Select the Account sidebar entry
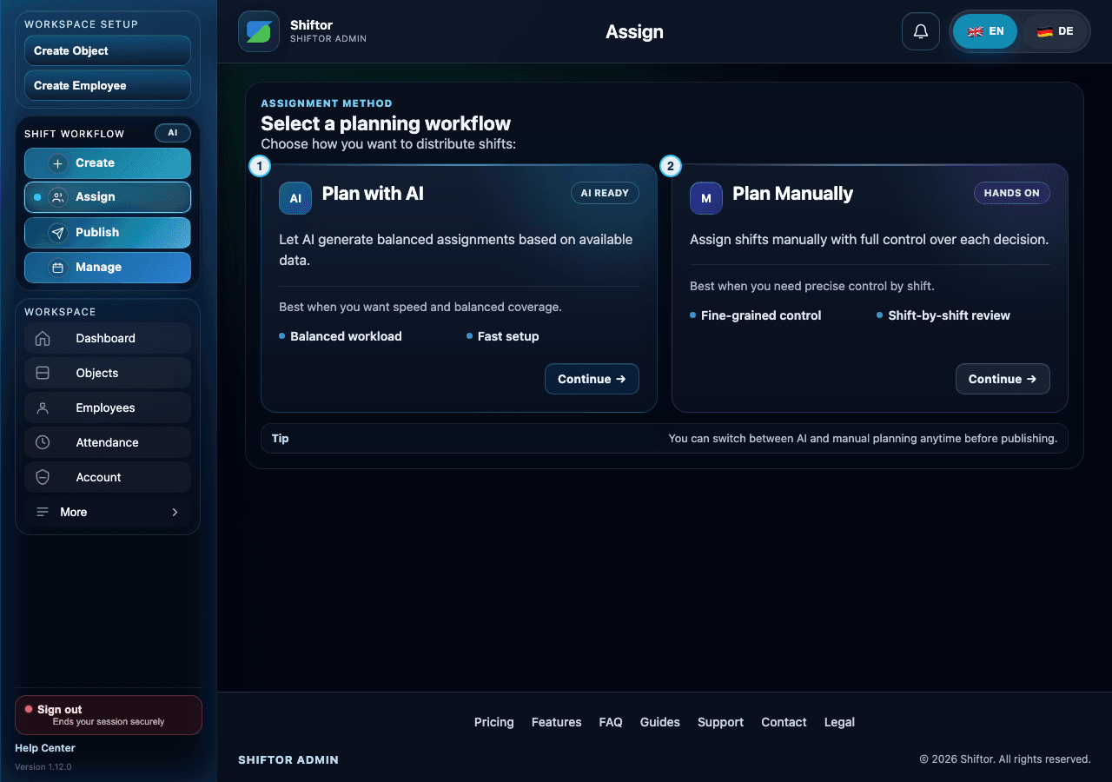 click(x=108, y=478)
